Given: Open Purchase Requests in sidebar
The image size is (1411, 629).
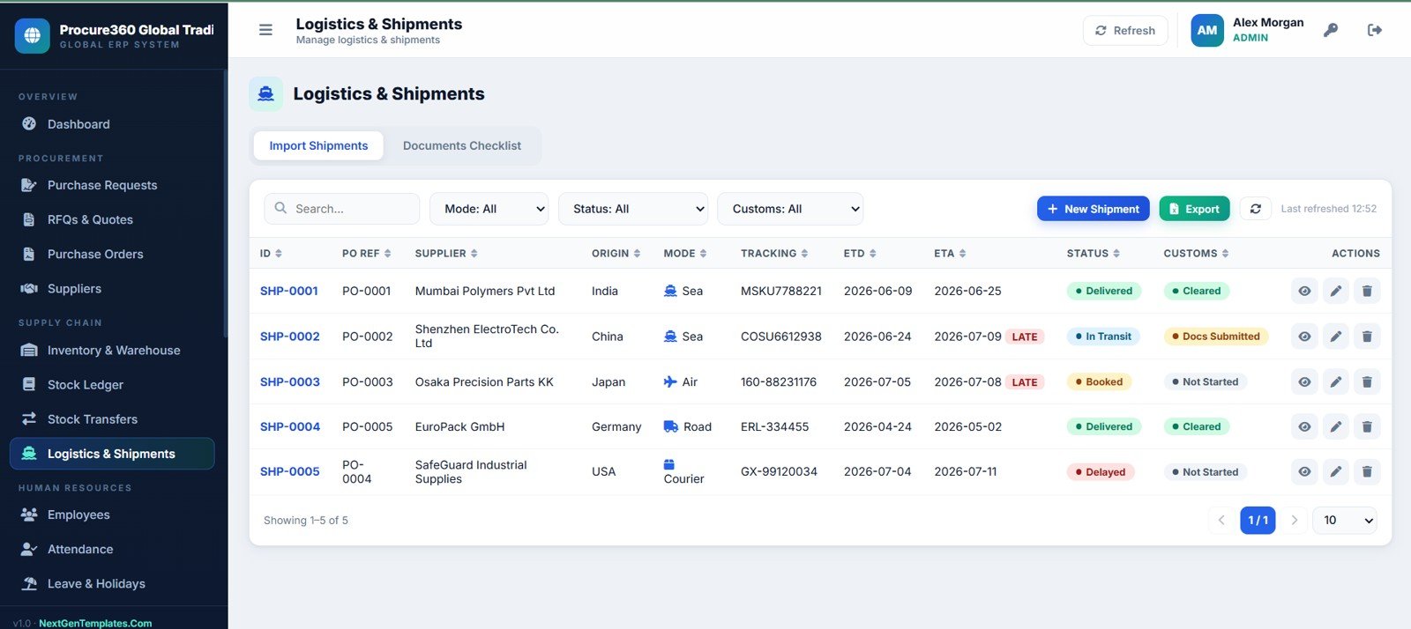Looking at the screenshot, I should point(113,185).
